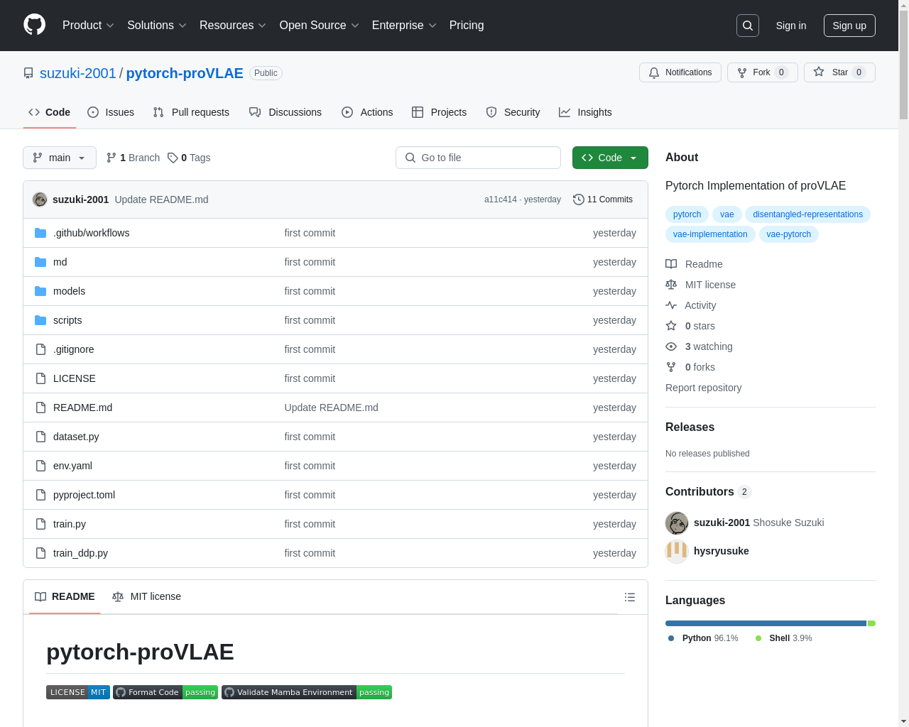Screen dimensions: 909x727
Task: Expand the green Code dropdown button
Action: [610, 158]
